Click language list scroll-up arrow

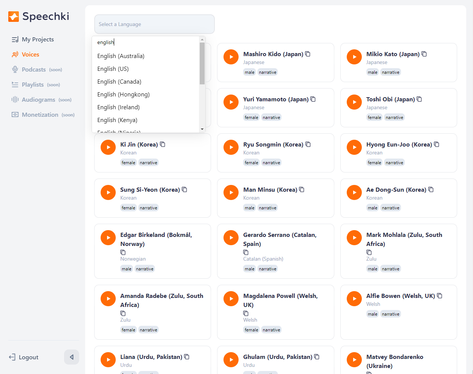point(202,40)
